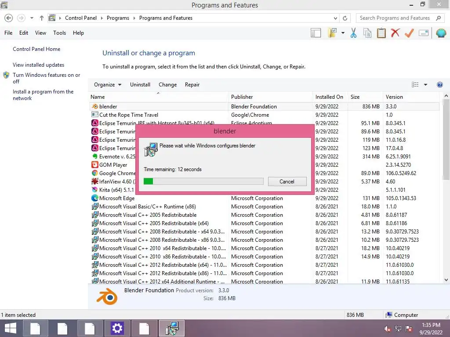Viewport: 450px width, 337px height.
Task: Sort by the Installed On column
Action: [x=330, y=97]
